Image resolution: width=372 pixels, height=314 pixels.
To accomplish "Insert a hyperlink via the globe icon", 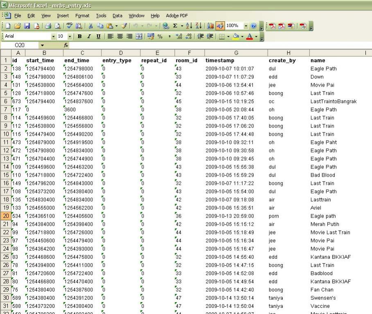I will pos(166,26).
